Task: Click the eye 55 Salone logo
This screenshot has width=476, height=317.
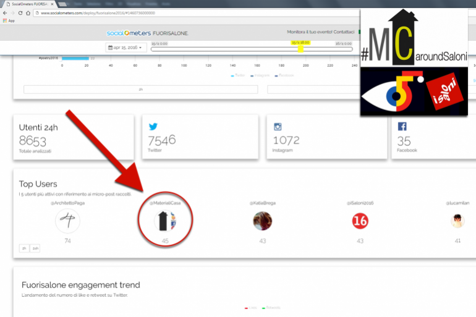Action: tap(393, 91)
